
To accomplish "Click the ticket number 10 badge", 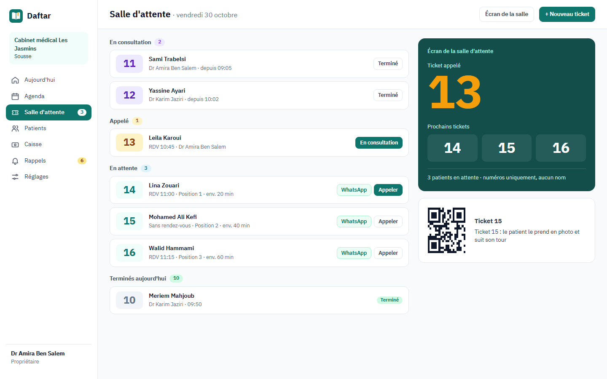I will pyautogui.click(x=129, y=300).
